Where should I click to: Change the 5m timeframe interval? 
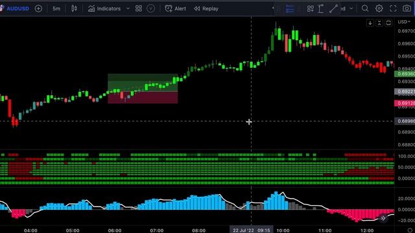[56, 8]
